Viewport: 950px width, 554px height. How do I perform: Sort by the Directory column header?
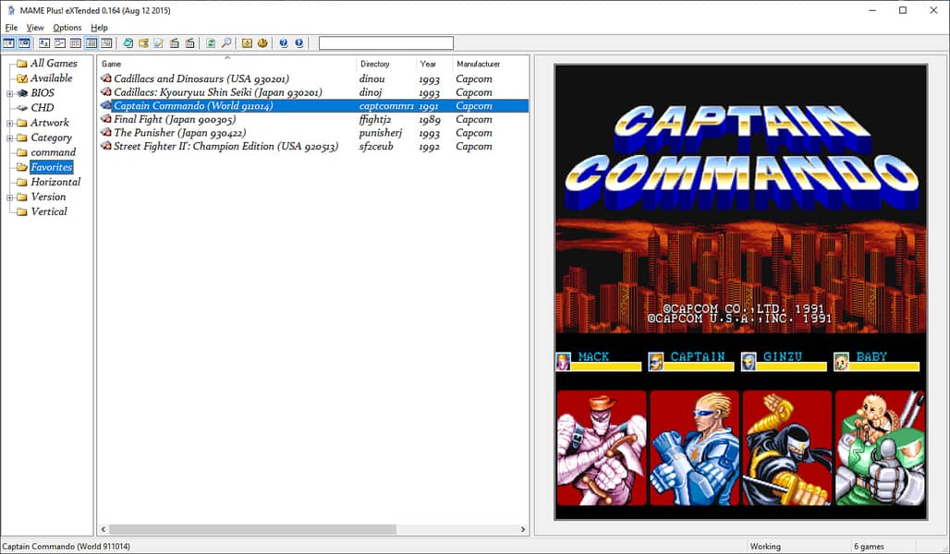pyautogui.click(x=386, y=64)
